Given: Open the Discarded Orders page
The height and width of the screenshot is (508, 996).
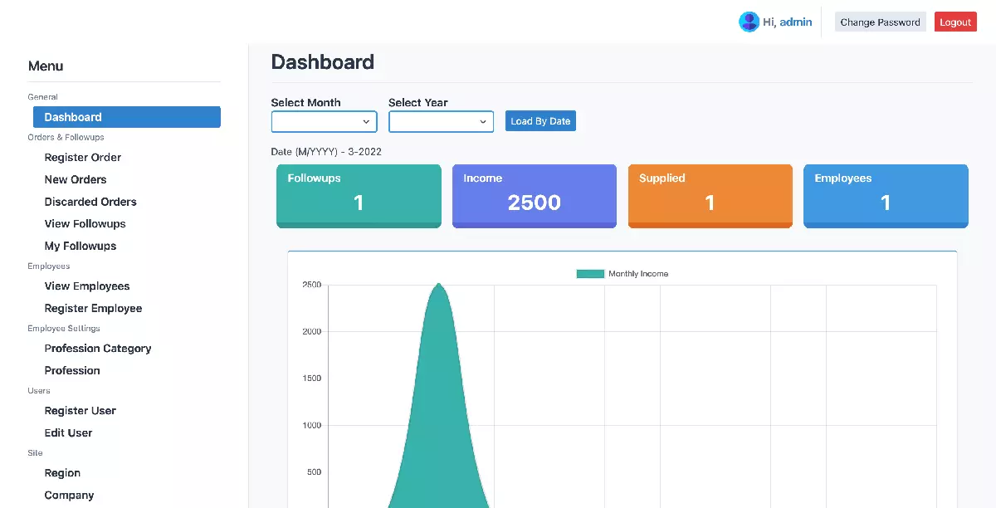Looking at the screenshot, I should pyautogui.click(x=90, y=202).
